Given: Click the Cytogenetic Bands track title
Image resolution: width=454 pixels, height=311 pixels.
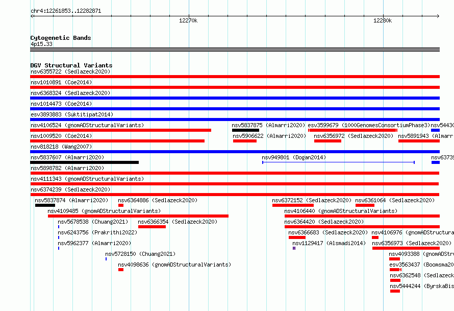Looking at the screenshot, I should click(61, 38).
